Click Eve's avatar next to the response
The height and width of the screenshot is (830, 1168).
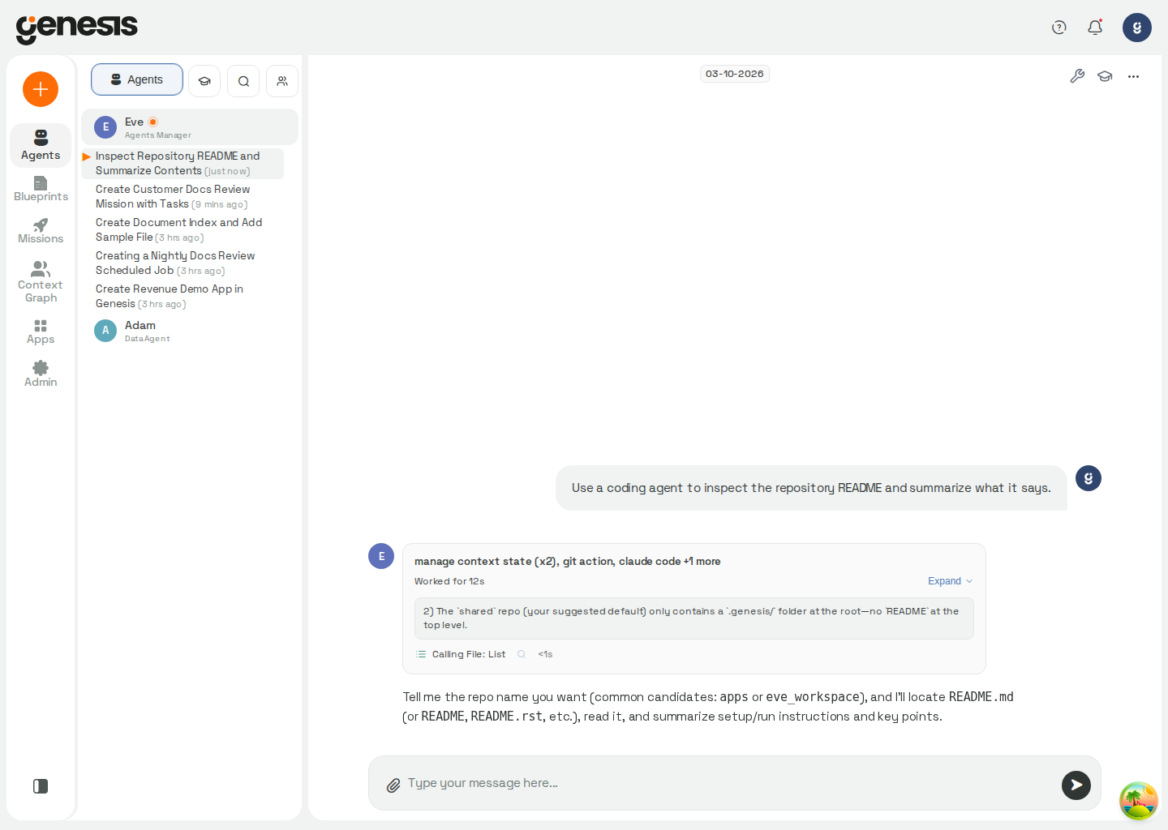coord(381,556)
